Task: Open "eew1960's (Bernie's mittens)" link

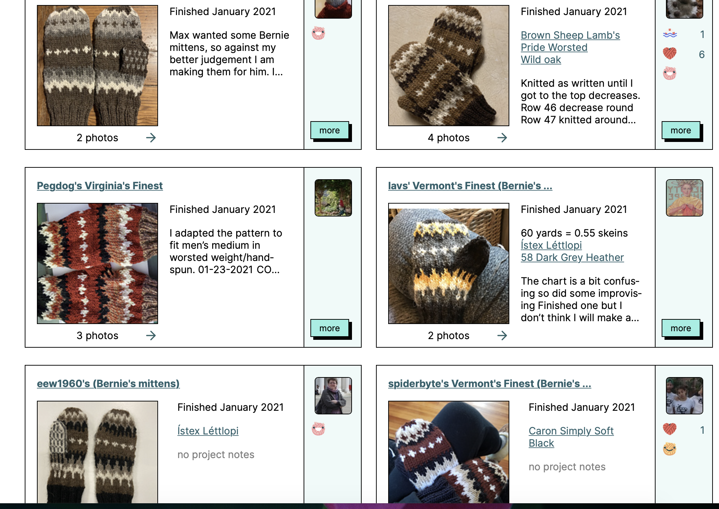Action: click(x=108, y=384)
